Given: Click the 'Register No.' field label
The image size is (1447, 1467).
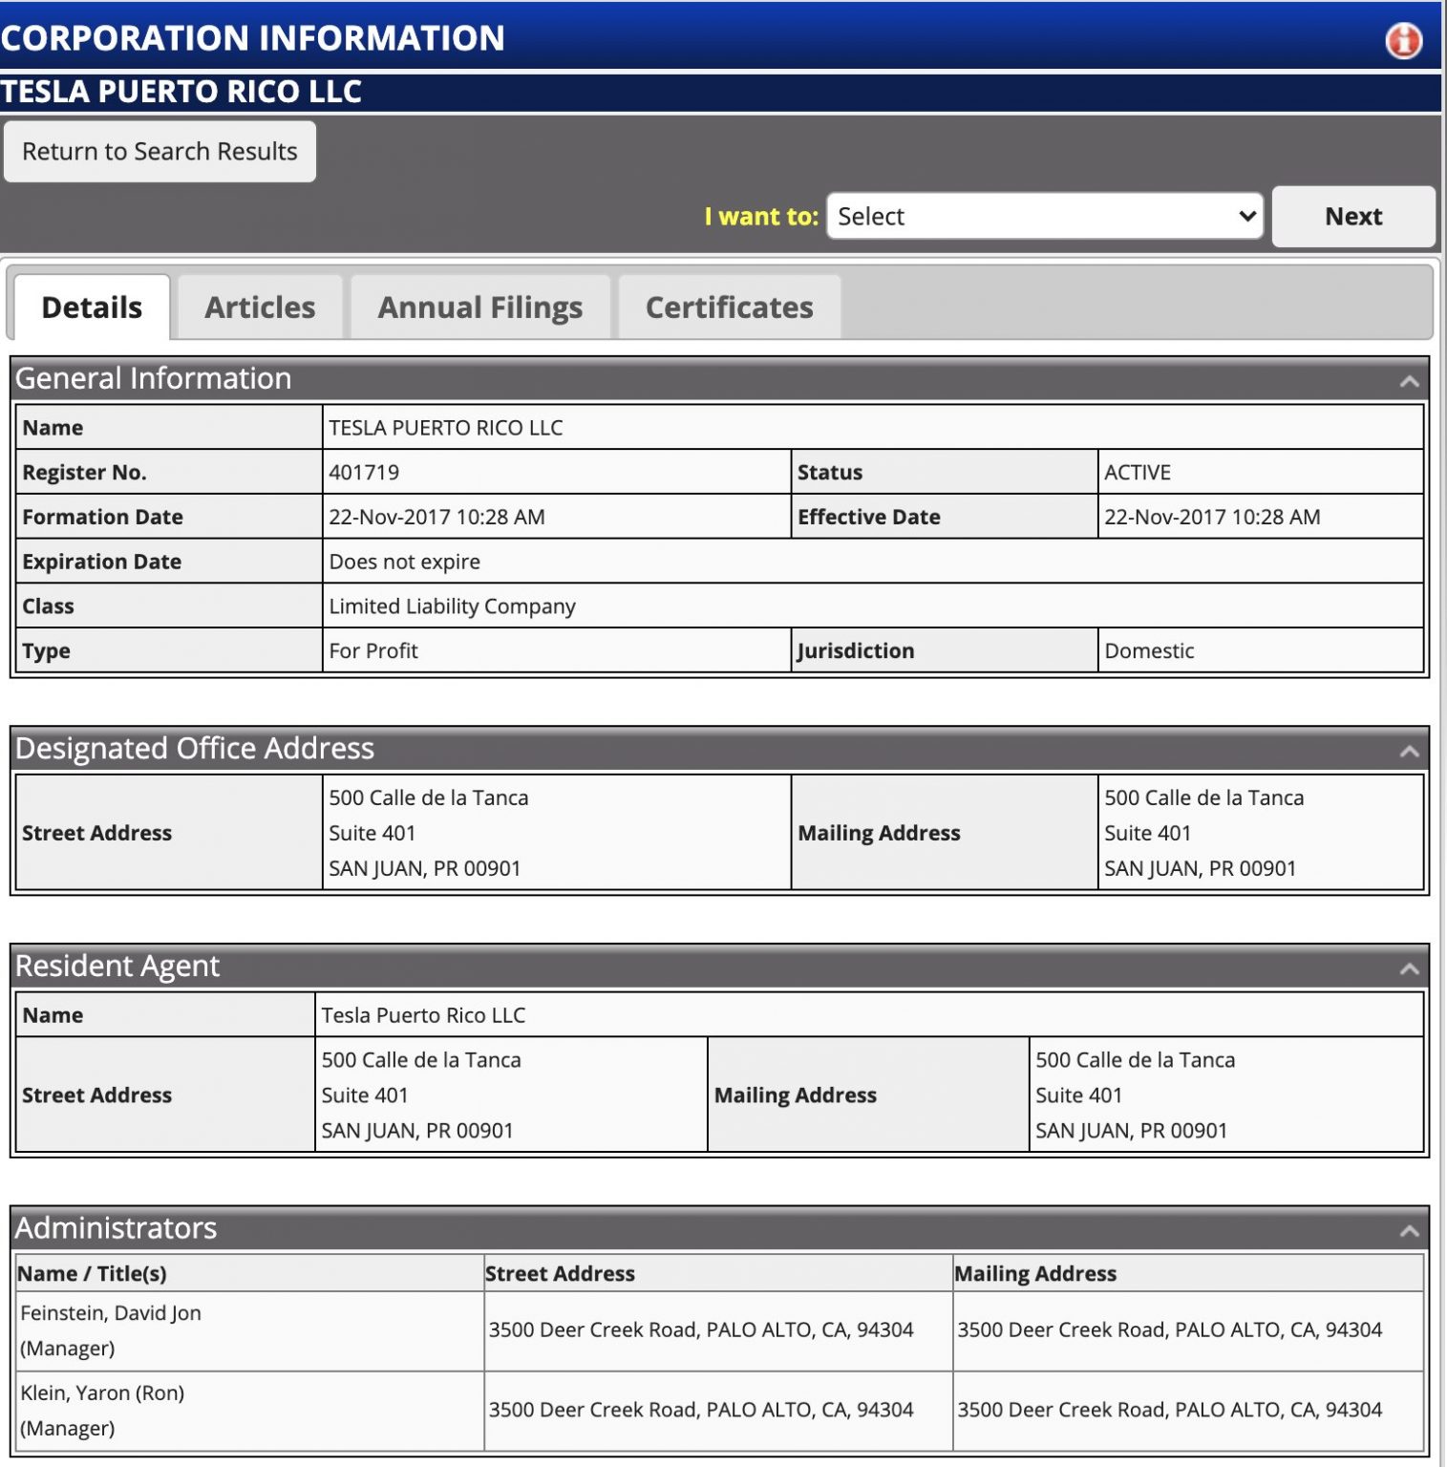Looking at the screenshot, I should coord(84,472).
